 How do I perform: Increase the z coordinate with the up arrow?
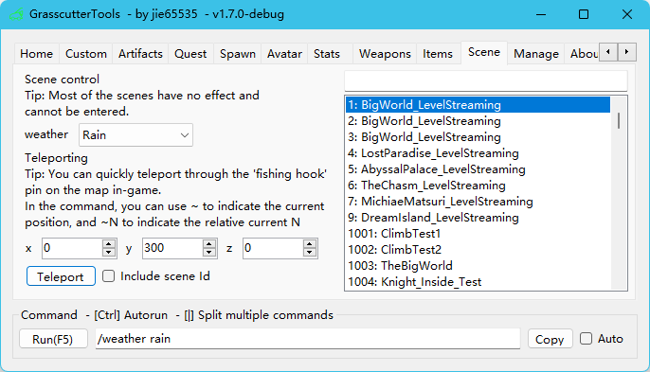point(309,244)
